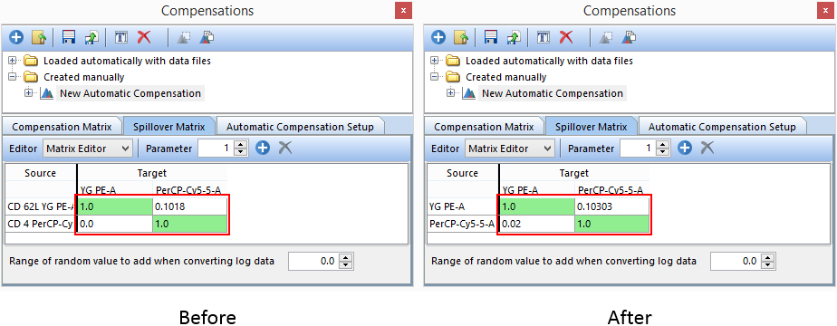Expand 'Loaded automatically with data files' in Before panel
This screenshot has width=837, height=326.
pyautogui.click(x=13, y=61)
